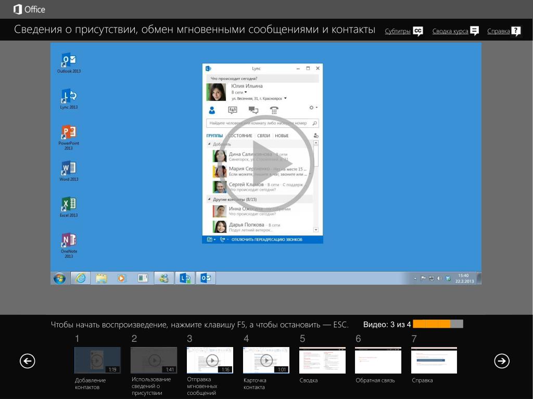Switch to СВЯЗИ tab in Lync
The width and height of the screenshot is (533, 399).
[263, 136]
